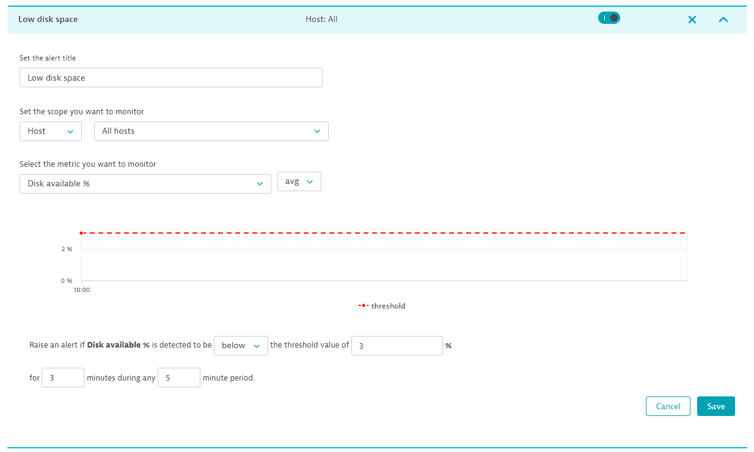Open the Disk available % metric dropdown
Image resolution: width=754 pixels, height=452 pixels.
coord(145,183)
